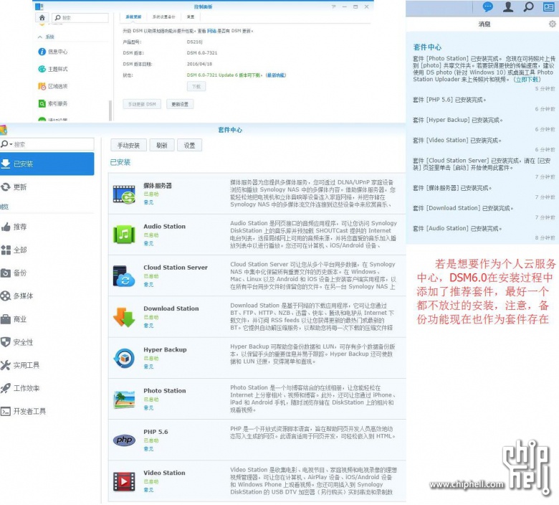Select 开发者工具 category

click(24, 411)
